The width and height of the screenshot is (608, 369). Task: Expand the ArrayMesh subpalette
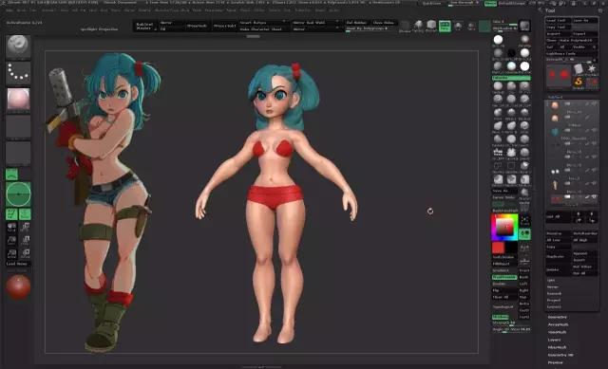(x=558, y=324)
